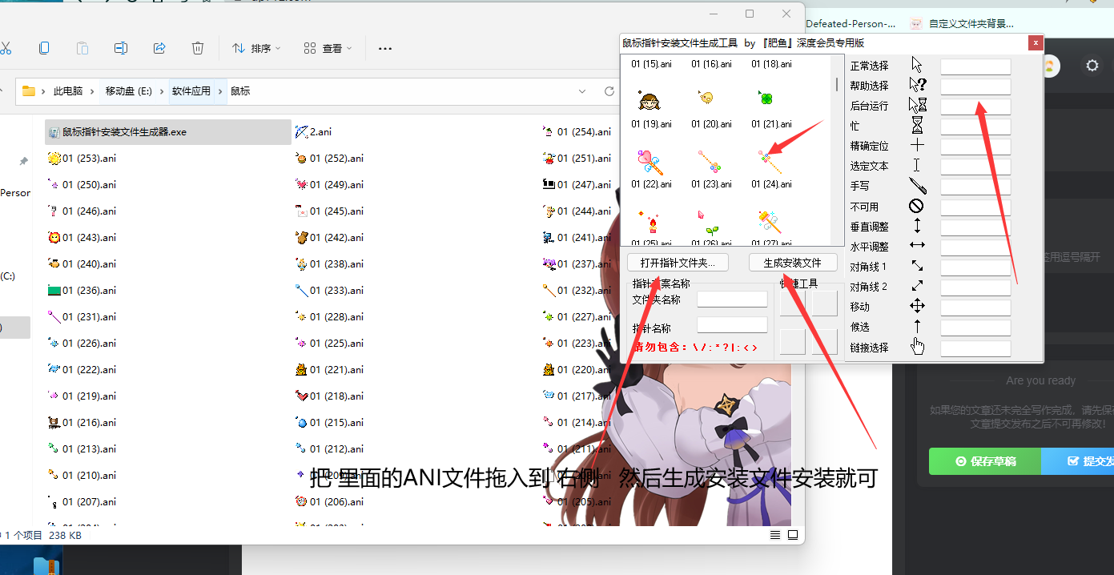Click the hourglass busy cursor icon
Viewport: 1114px width, 575px height.
(x=917, y=126)
